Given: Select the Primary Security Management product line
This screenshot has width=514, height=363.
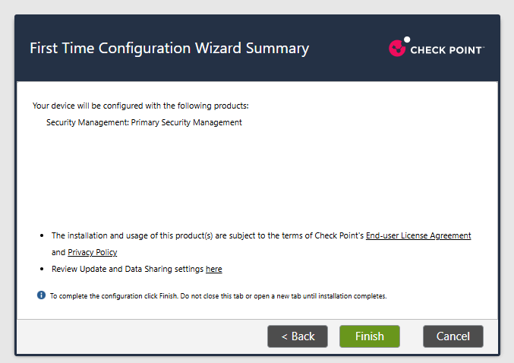Looking at the screenshot, I should tap(144, 122).
